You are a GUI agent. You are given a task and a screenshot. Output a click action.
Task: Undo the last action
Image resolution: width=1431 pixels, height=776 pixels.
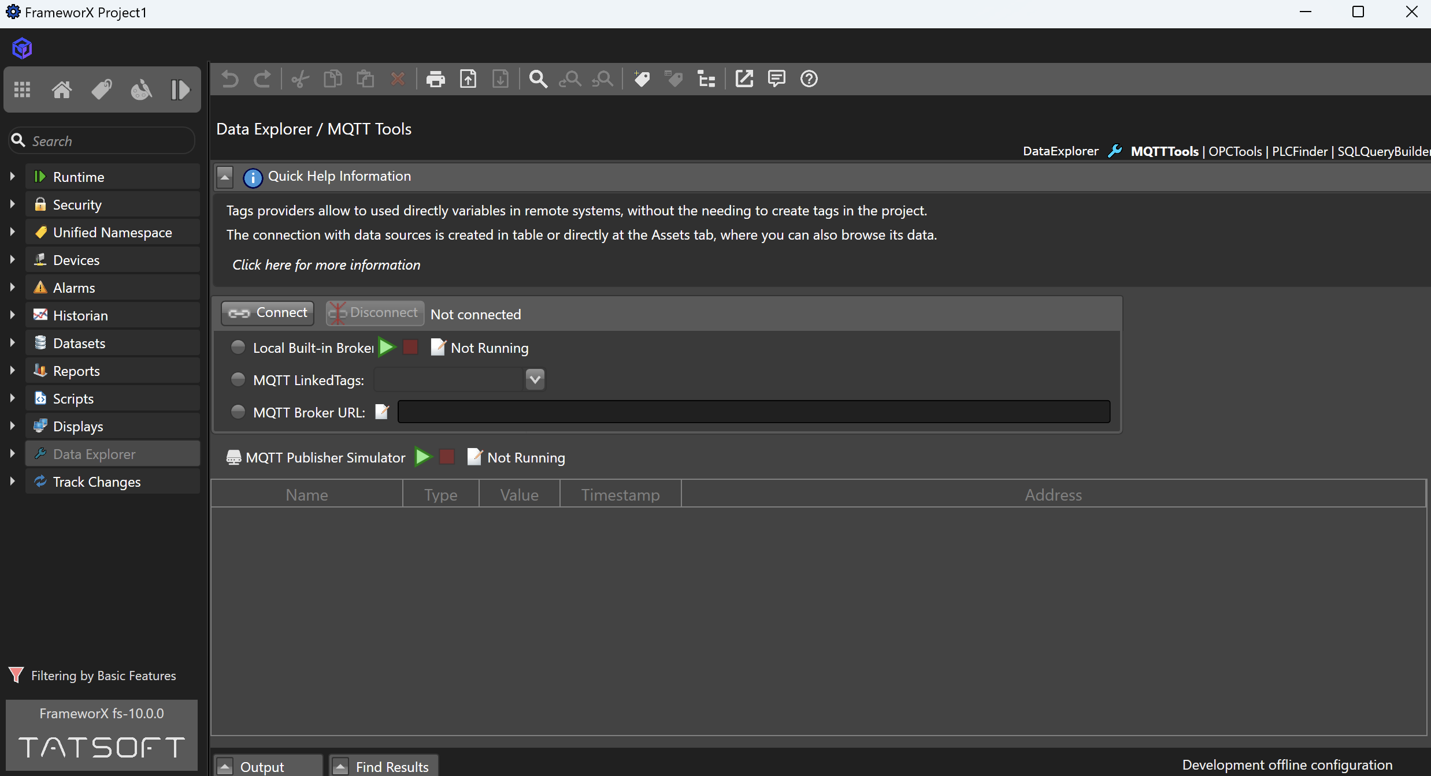click(230, 79)
